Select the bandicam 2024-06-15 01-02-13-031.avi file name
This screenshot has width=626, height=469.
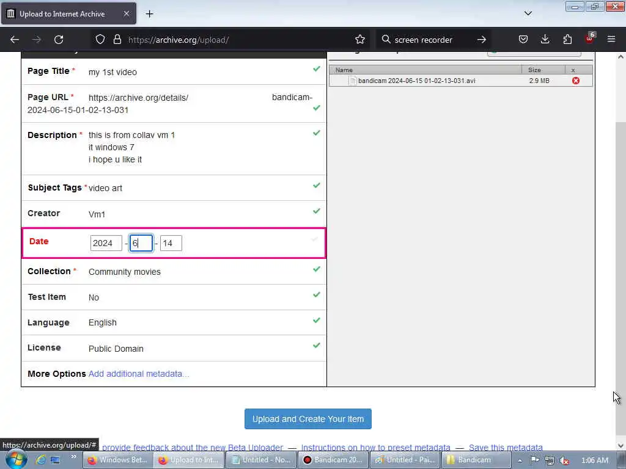click(x=416, y=81)
